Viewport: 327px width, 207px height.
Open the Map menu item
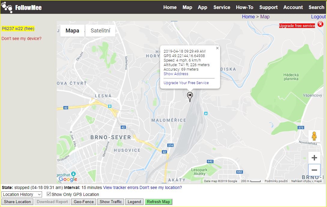[187, 7]
